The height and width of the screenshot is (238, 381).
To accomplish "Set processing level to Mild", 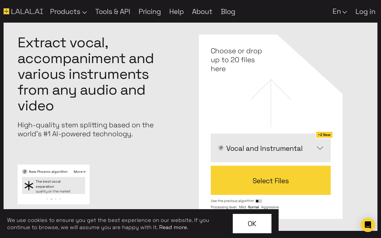I will [242, 207].
